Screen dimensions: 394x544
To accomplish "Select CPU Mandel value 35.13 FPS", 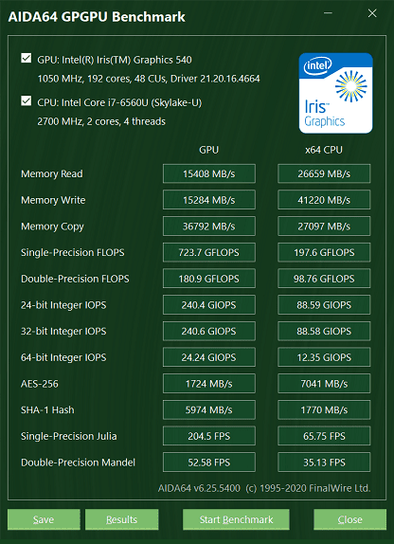I will coord(324,462).
